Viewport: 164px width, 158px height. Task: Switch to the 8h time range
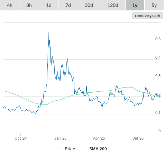point(29,5)
